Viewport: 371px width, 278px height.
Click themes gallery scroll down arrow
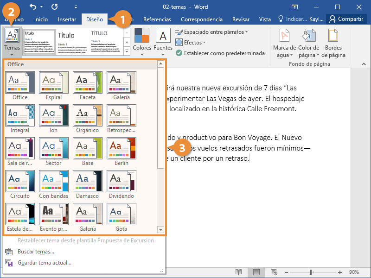coord(160,229)
